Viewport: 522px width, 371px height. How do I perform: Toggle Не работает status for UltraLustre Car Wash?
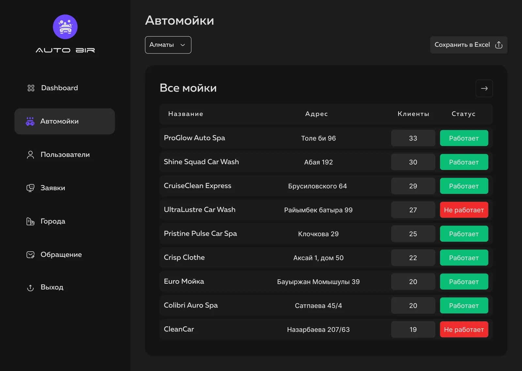point(464,210)
